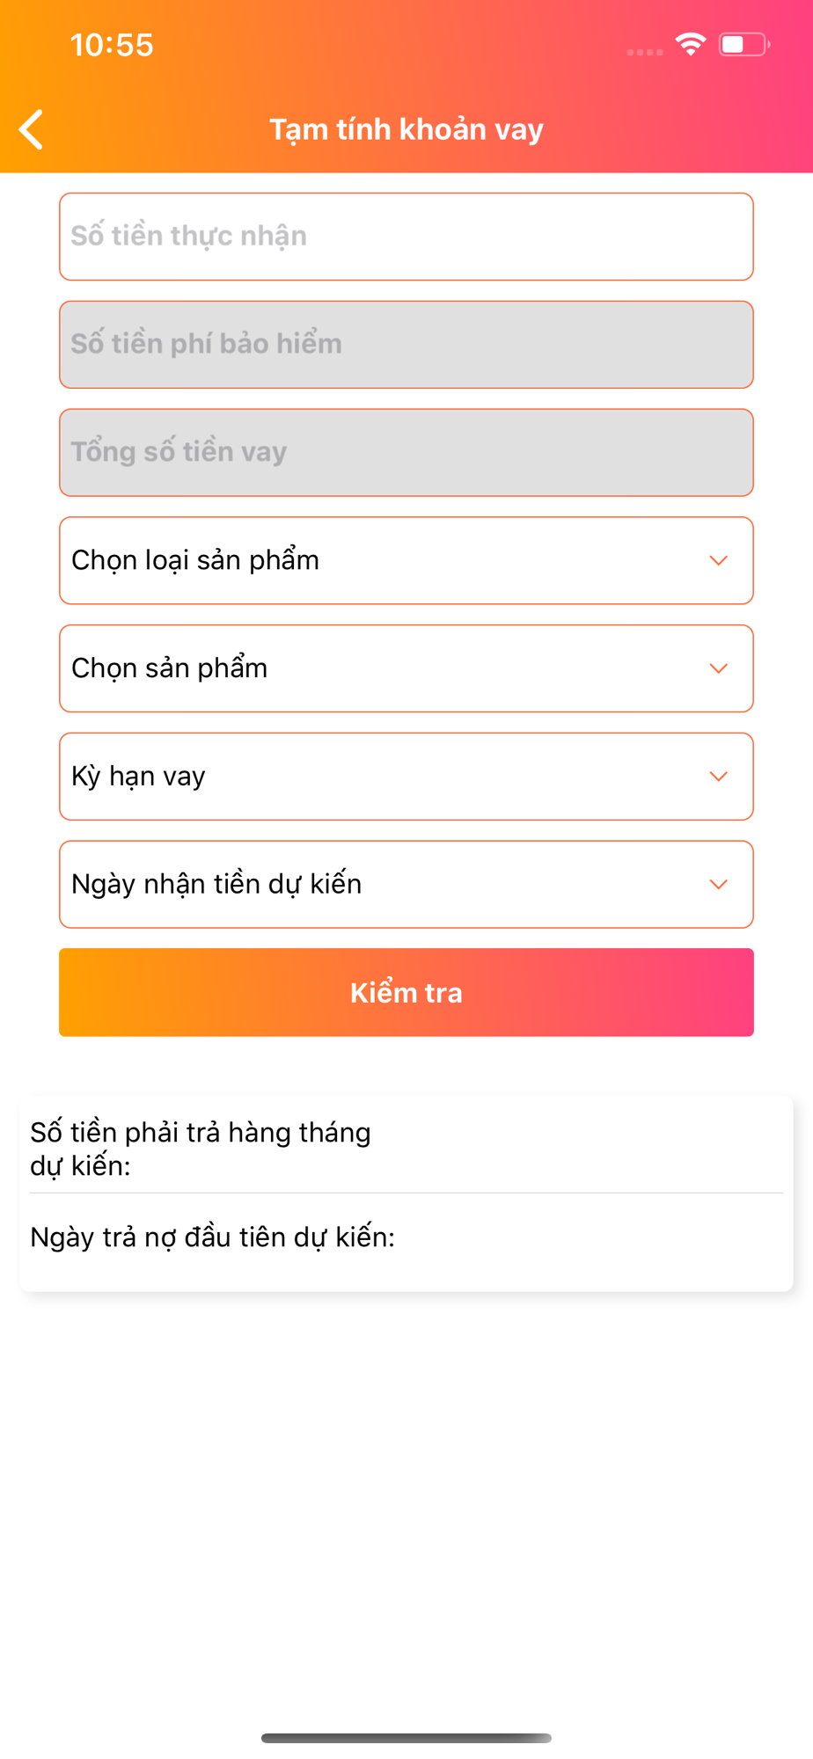Viewport: 813px width, 1759px height.
Task: Expand the Chọn sản phẩm dropdown
Action: tap(406, 668)
